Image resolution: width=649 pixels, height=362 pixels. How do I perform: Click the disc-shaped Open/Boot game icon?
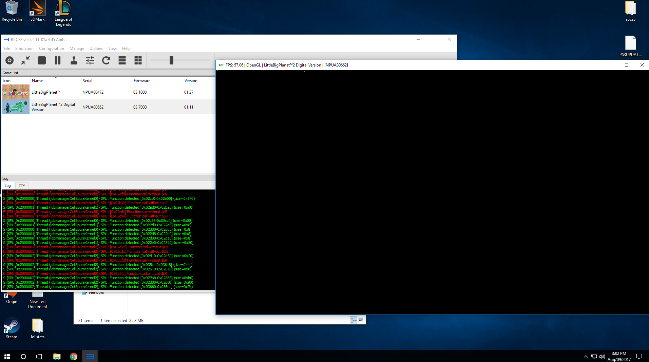tap(9, 60)
